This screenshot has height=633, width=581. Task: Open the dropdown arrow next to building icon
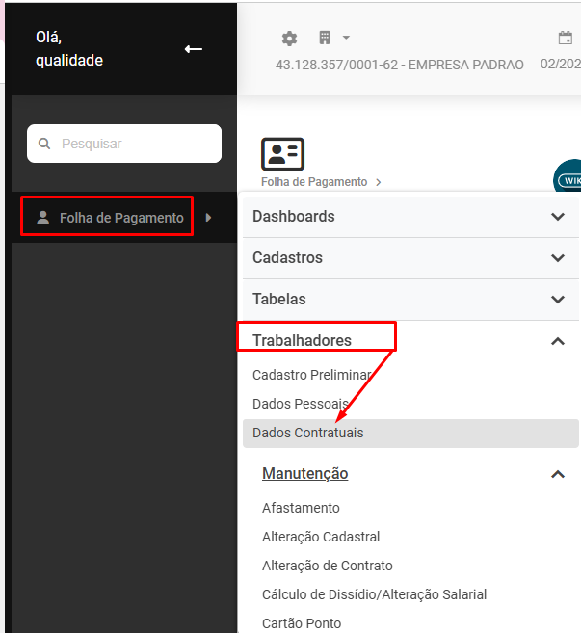pyautogui.click(x=346, y=38)
